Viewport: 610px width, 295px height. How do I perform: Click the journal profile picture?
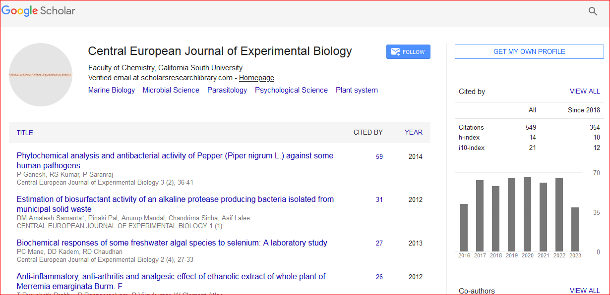click(41, 75)
